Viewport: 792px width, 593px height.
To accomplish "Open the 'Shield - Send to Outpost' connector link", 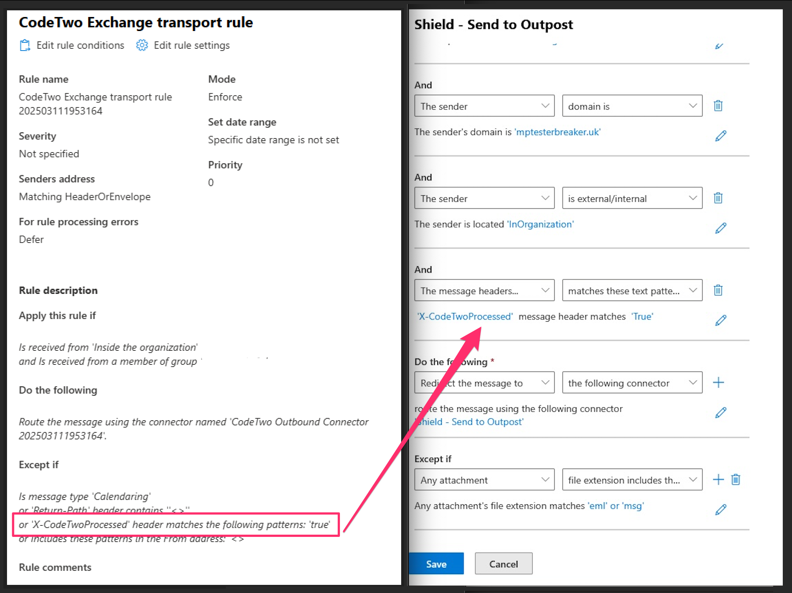I will (x=469, y=422).
